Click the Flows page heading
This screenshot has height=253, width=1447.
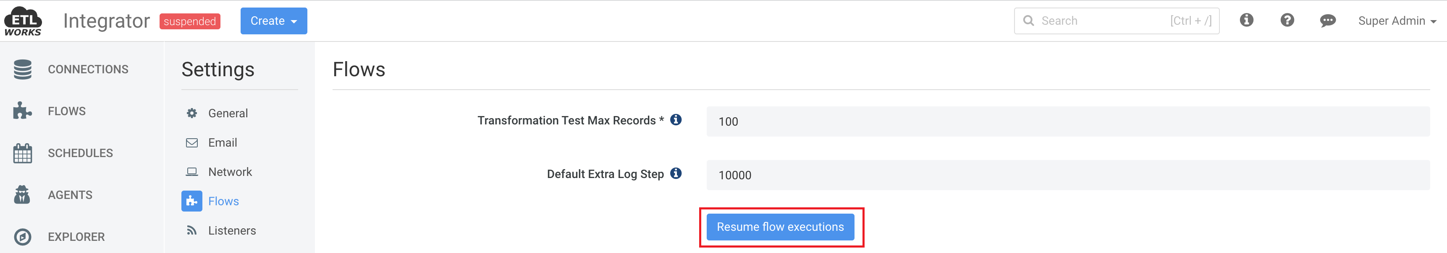tap(359, 70)
